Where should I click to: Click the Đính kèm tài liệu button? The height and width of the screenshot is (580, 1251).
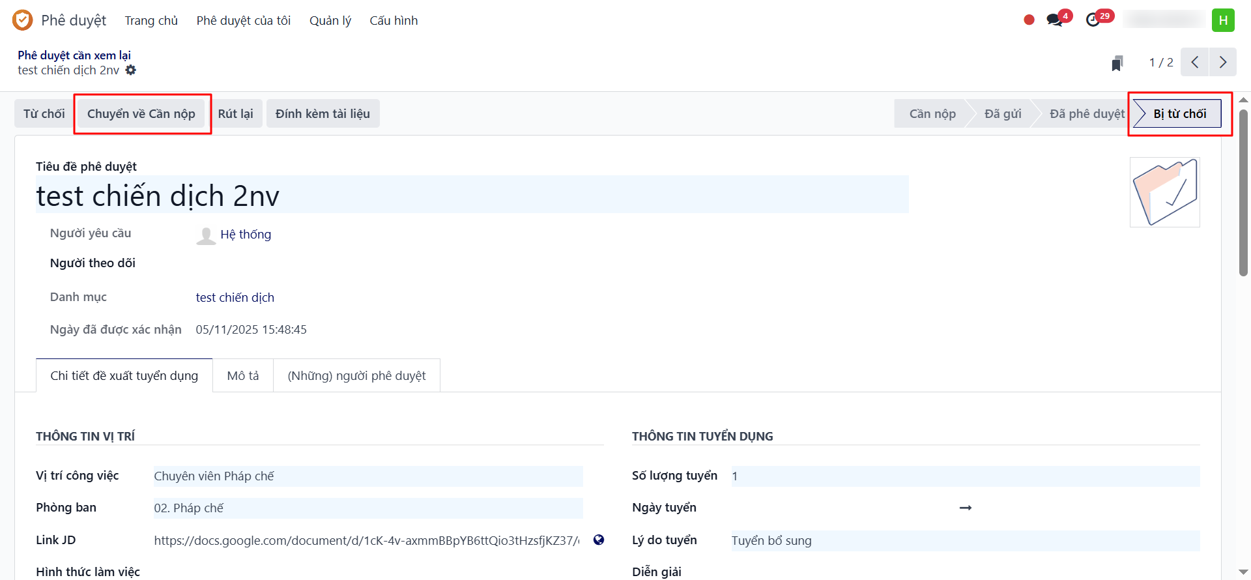click(x=323, y=114)
